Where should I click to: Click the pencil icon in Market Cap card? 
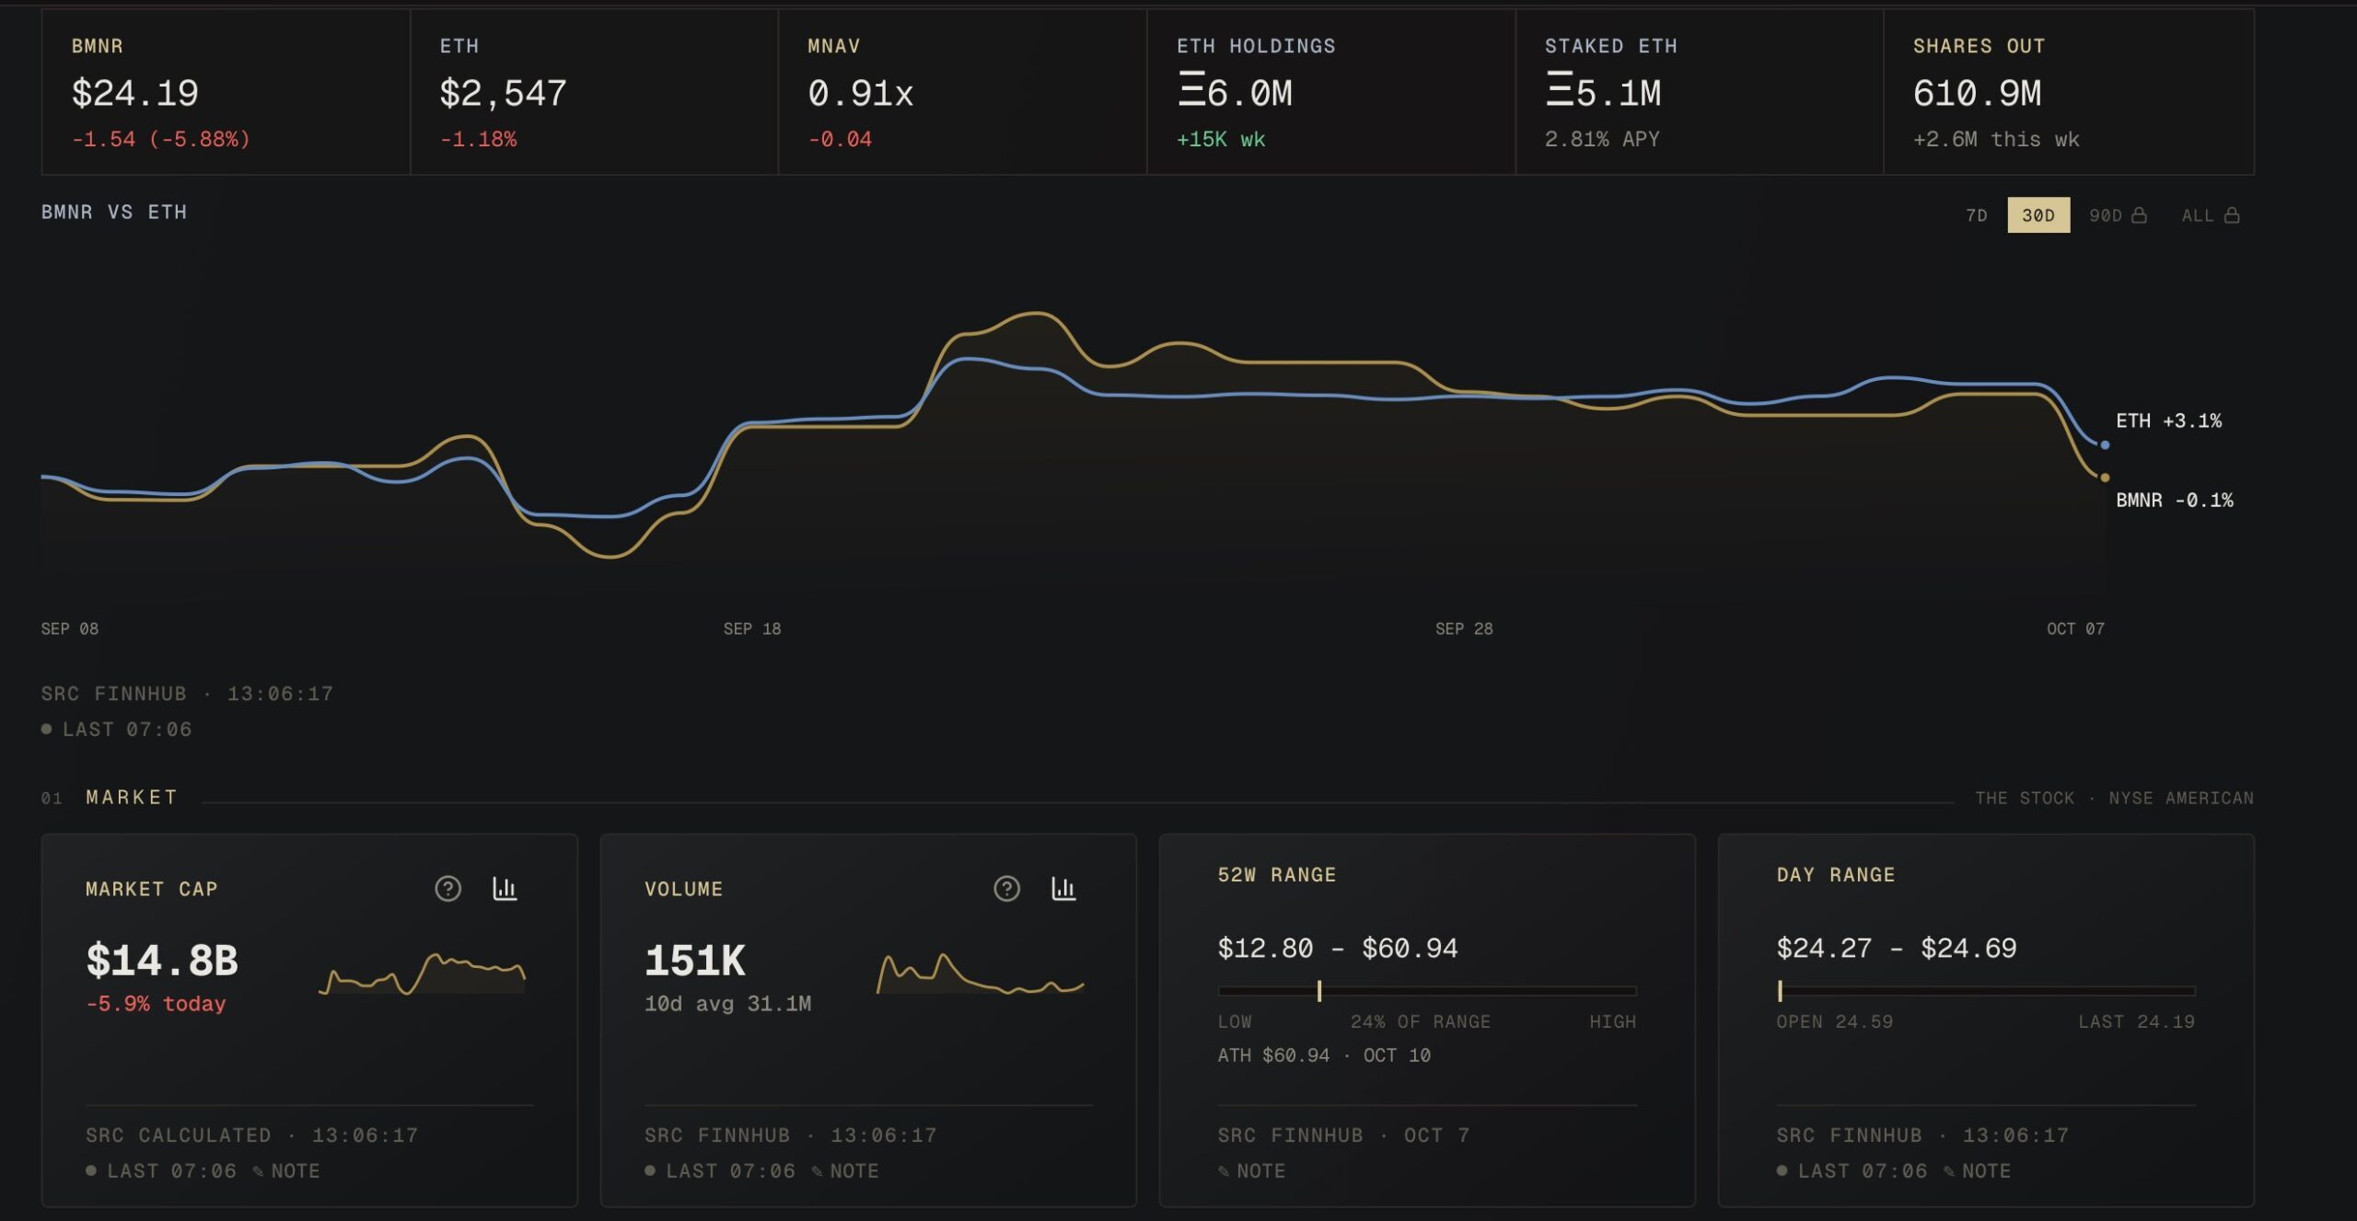(x=258, y=1171)
